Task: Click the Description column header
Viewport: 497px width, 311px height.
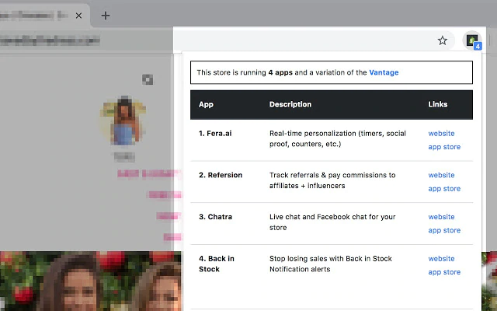Action: [x=290, y=104]
